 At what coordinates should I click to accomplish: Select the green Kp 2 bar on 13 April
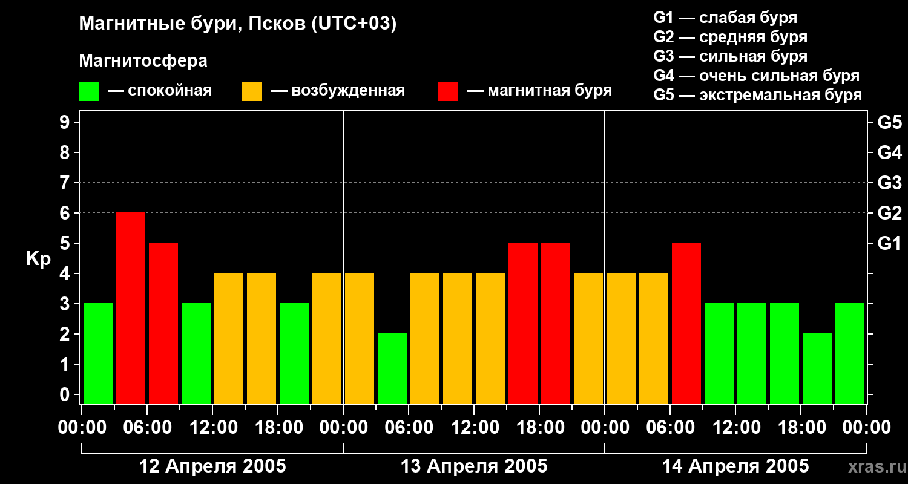[x=392, y=368]
